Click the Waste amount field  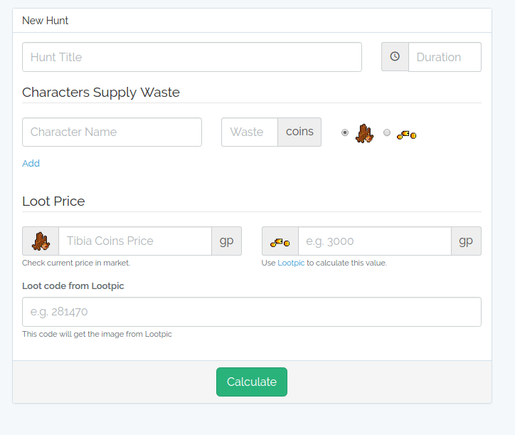(x=249, y=132)
